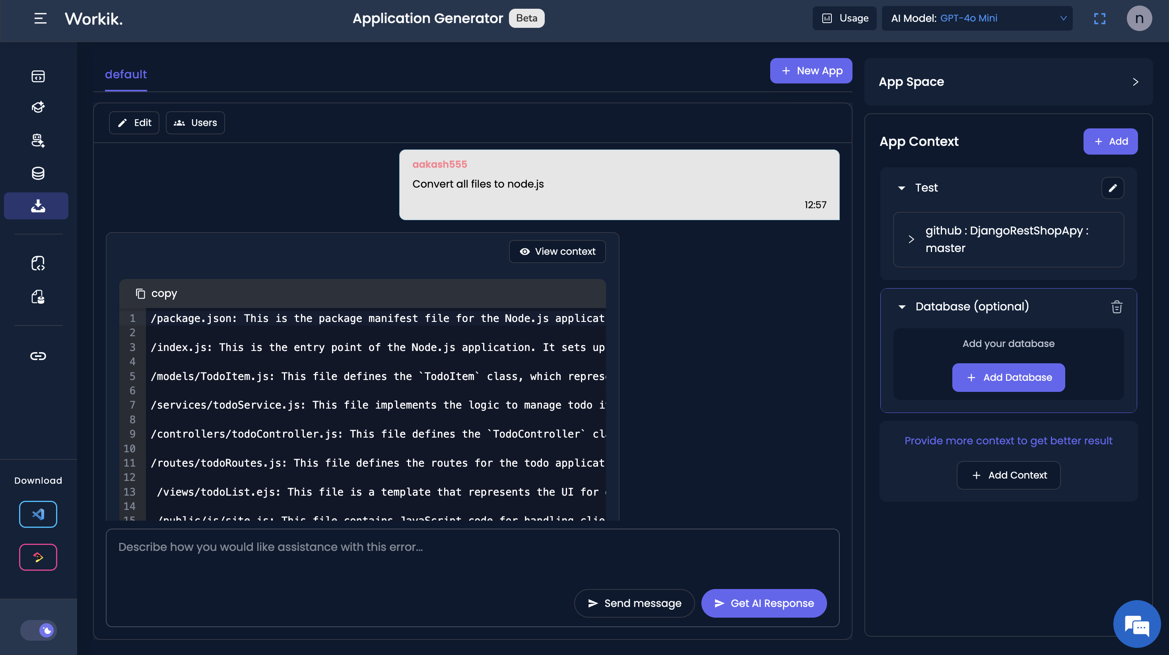Copy the code block

coord(156,293)
